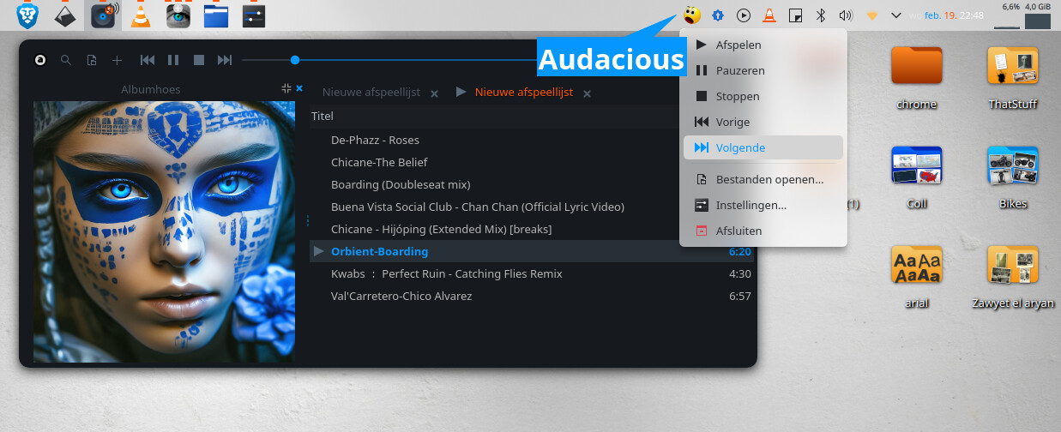This screenshot has height=432, width=1061.
Task: Select the playing track Orbient-Boarding
Action: point(532,251)
